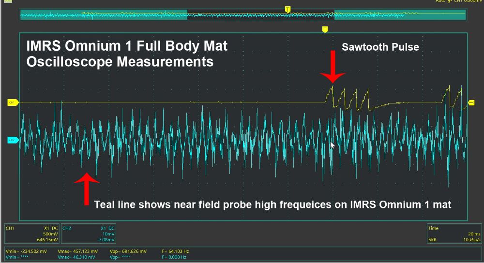Click the F= 64.103 Hz frequency readout
The height and width of the screenshot is (263, 484).
pyautogui.click(x=175, y=251)
